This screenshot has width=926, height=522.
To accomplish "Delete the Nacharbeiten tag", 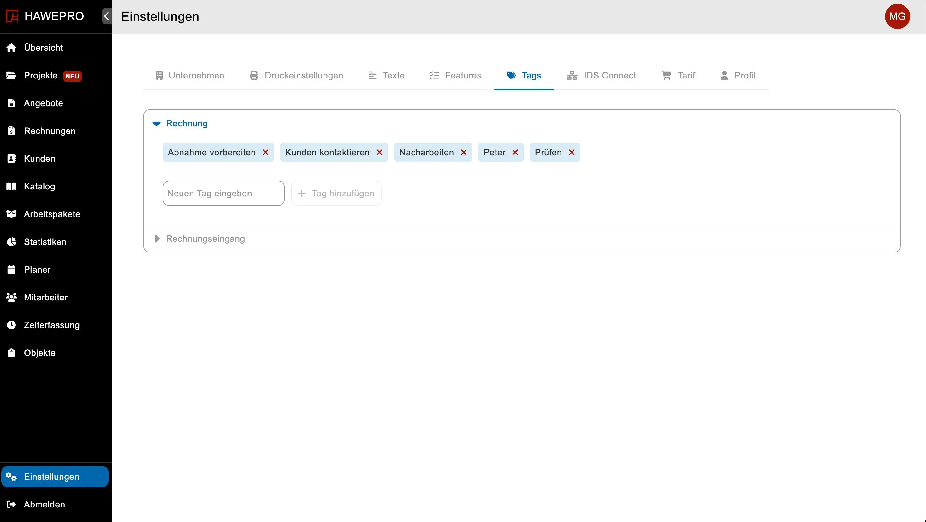I will click(x=464, y=152).
